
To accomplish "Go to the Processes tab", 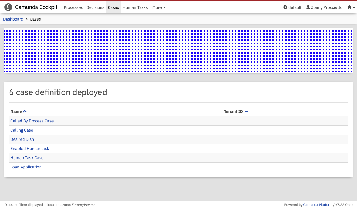I will pos(73,7).
